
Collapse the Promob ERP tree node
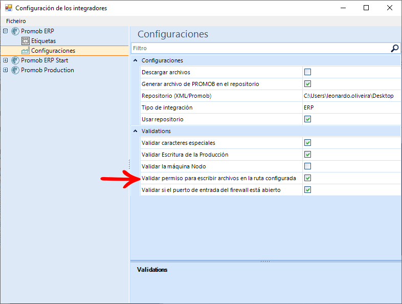pyautogui.click(x=6, y=31)
